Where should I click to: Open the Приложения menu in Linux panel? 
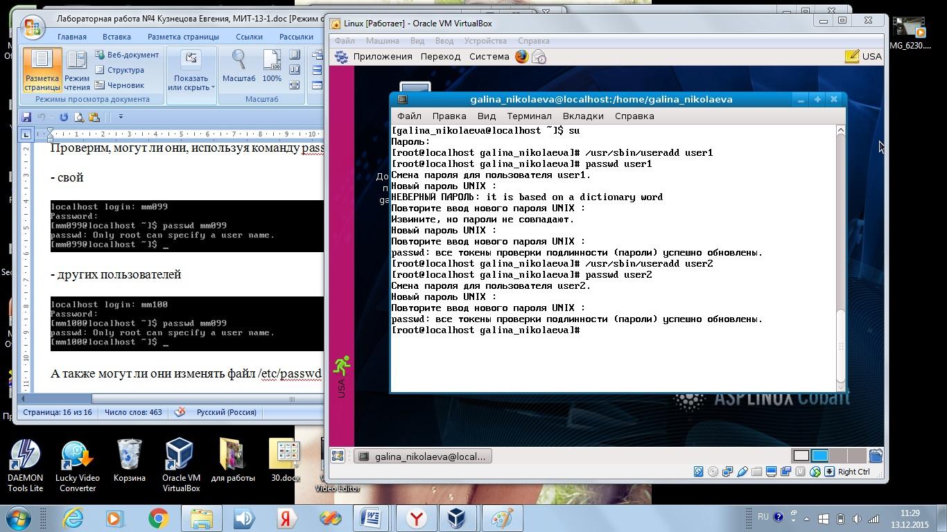383,57
